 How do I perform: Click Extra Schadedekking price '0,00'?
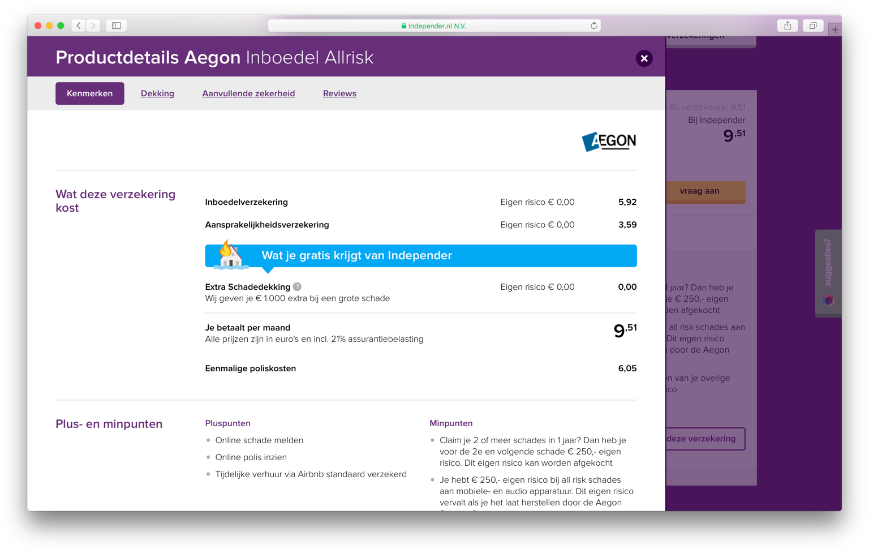point(627,287)
